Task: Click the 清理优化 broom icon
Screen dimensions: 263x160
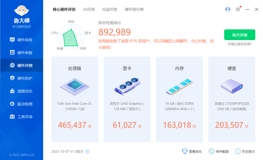Action: pyautogui.click(x=12, y=91)
